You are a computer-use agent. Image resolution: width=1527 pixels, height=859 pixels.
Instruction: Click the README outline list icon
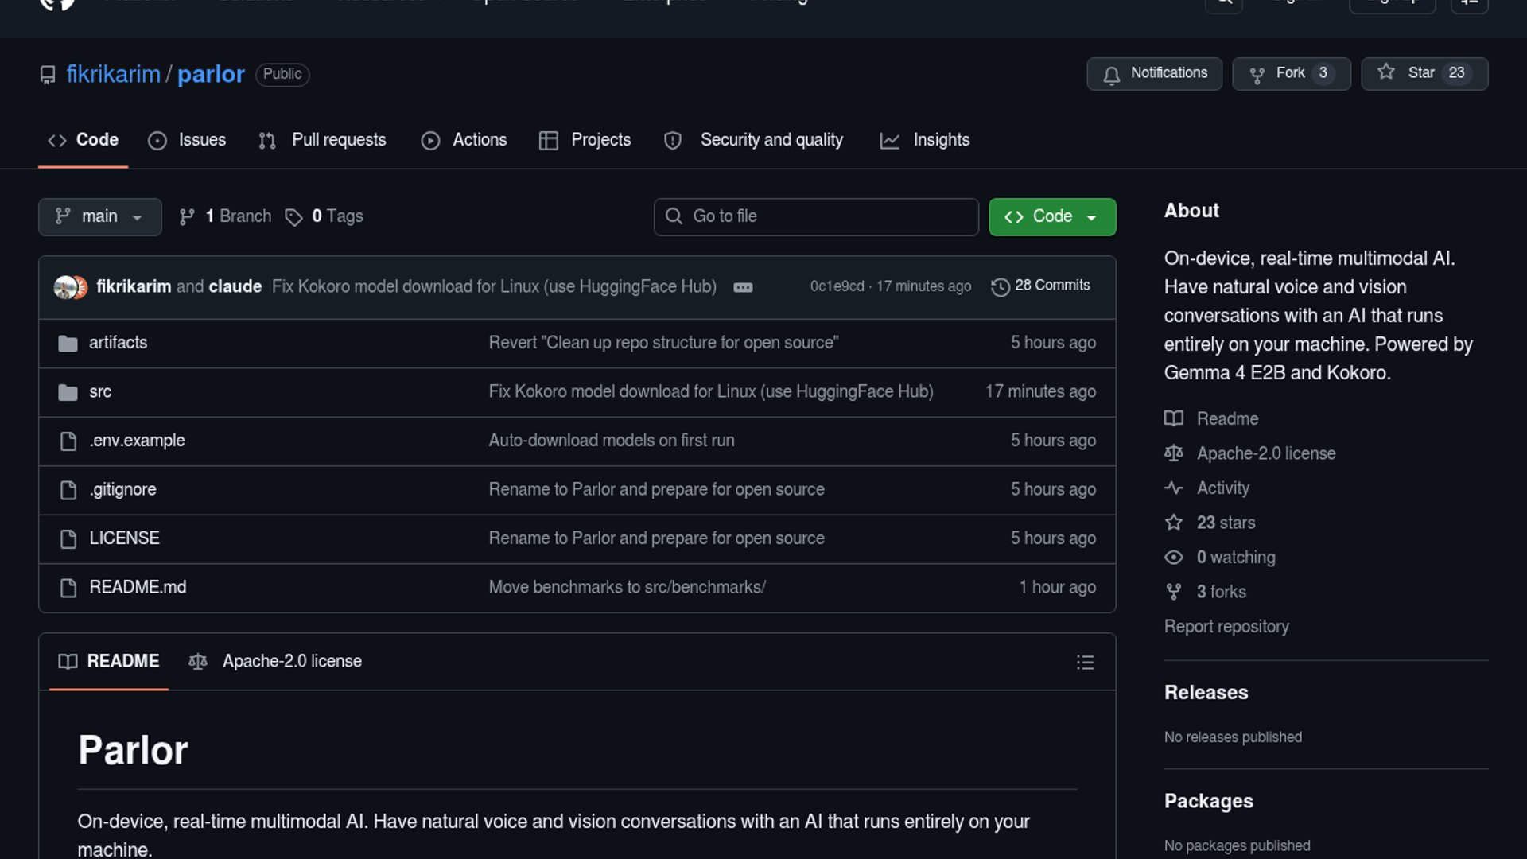tap(1085, 663)
